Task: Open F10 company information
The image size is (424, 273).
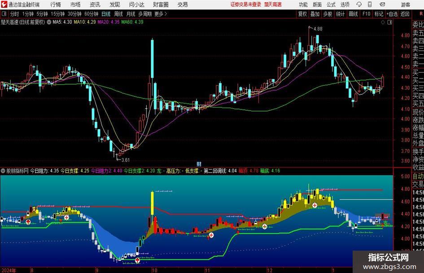Action: click(x=366, y=14)
